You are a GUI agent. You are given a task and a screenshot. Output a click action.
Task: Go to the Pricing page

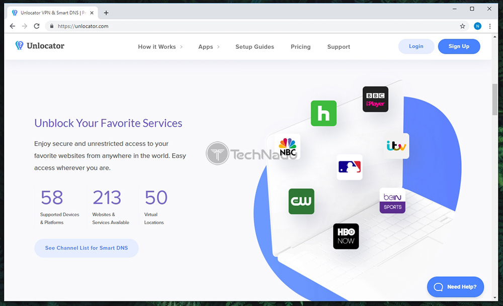click(x=301, y=47)
